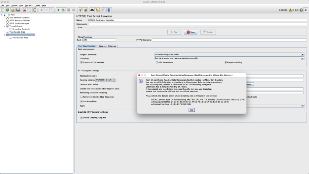309x174 pixels.
Task: Click the Start recorder button
Action: click(x=174, y=32)
